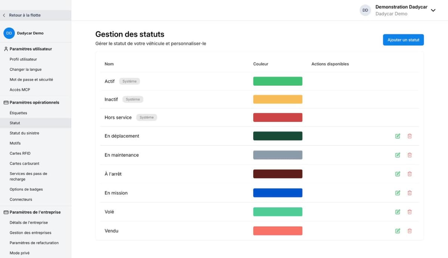
Task: Click the card icon beside Paramètres opérationnels
Action: tap(6, 103)
